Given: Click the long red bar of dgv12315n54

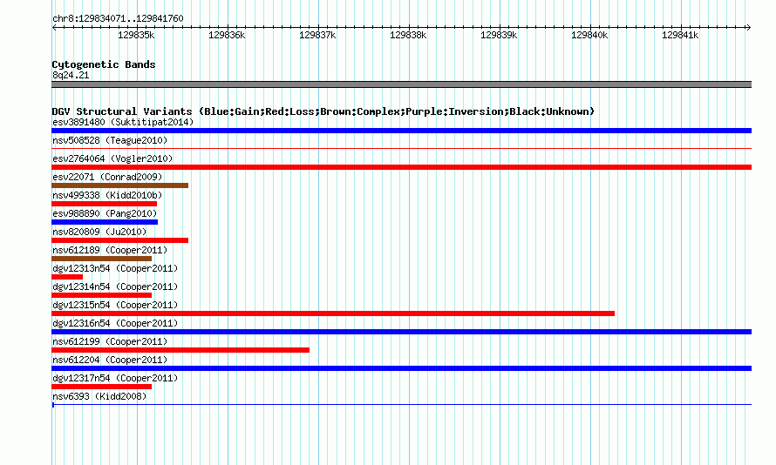Looking at the screenshot, I should [333, 313].
